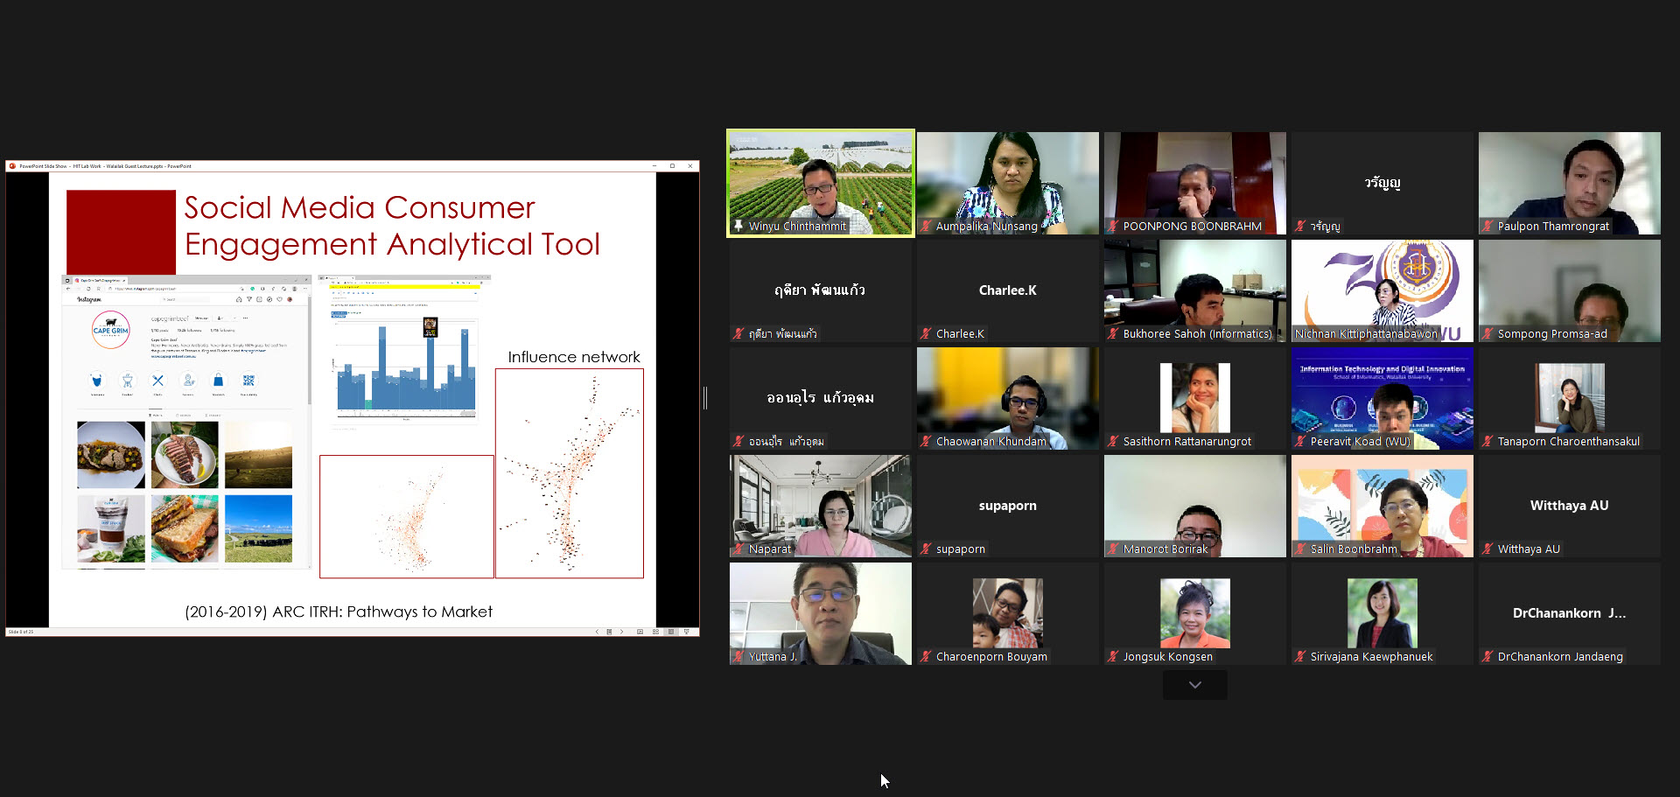Select the Reading View icon in status bar
Viewport: 1680px width, 797px height.
671,632
